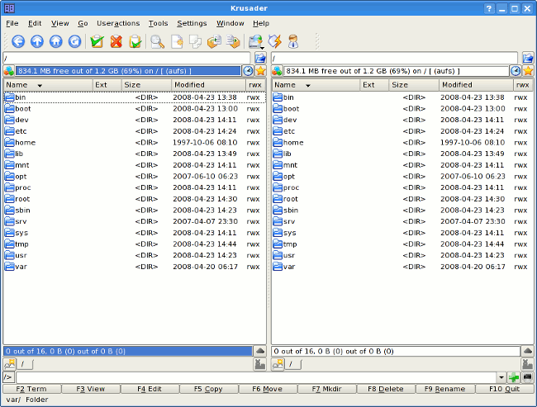Open new network connection toolbar icon
The height and width of the screenshot is (407, 537).
point(255,41)
